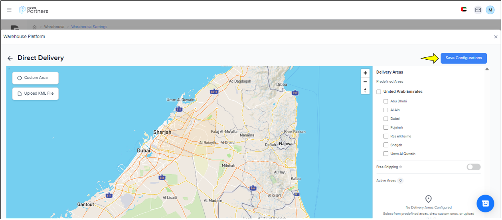502x220 pixels.
Task: Open the hamburger menu
Action: (9, 10)
